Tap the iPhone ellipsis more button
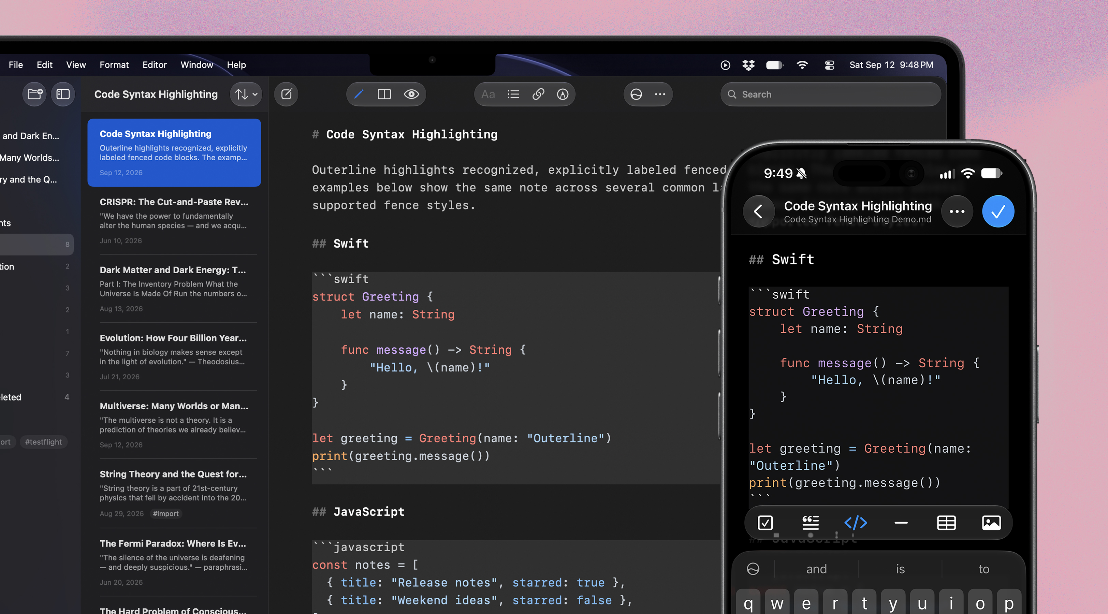Image resolution: width=1108 pixels, height=614 pixels. pos(957,211)
